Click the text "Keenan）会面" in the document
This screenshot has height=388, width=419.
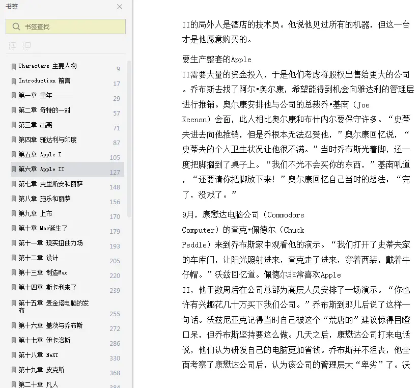coord(206,120)
